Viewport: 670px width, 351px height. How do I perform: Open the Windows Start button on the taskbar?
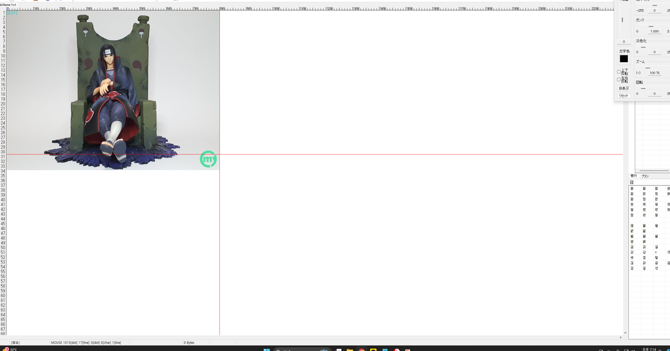tap(267, 350)
